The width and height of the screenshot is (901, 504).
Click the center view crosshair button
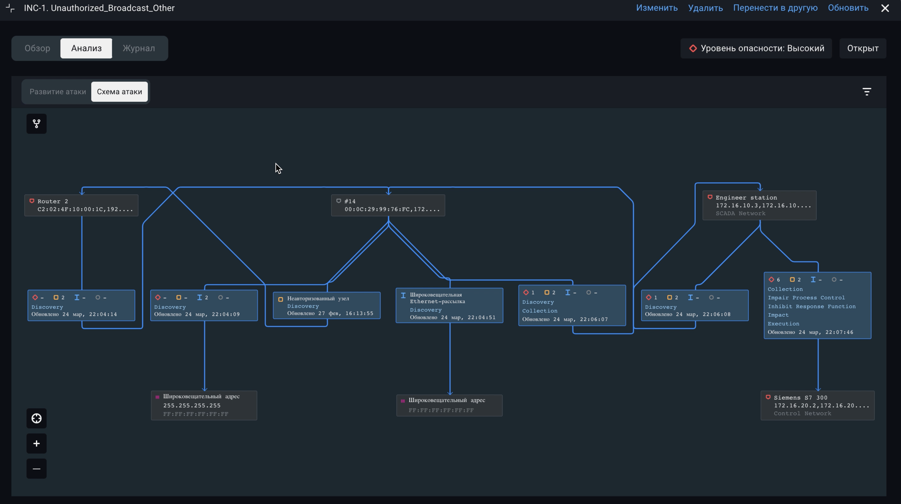coord(36,418)
